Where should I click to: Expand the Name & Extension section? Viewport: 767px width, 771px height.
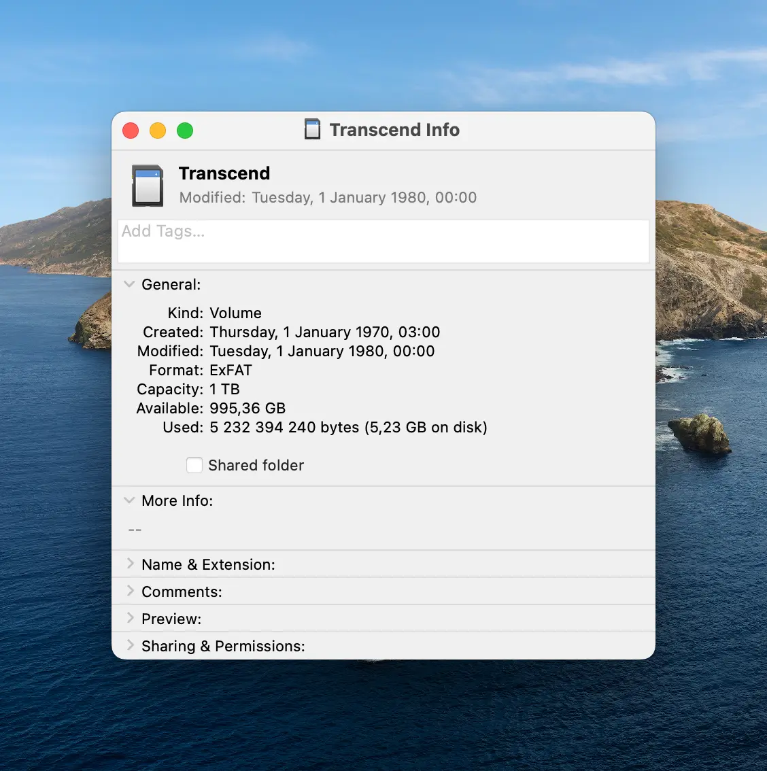point(131,564)
